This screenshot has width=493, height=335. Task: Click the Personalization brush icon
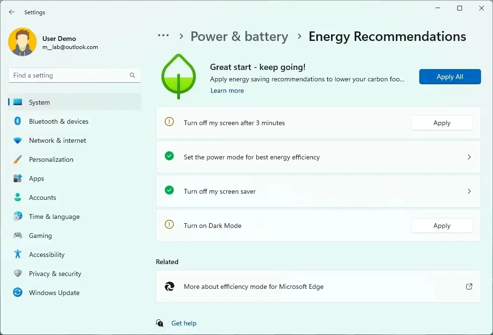[x=17, y=159]
